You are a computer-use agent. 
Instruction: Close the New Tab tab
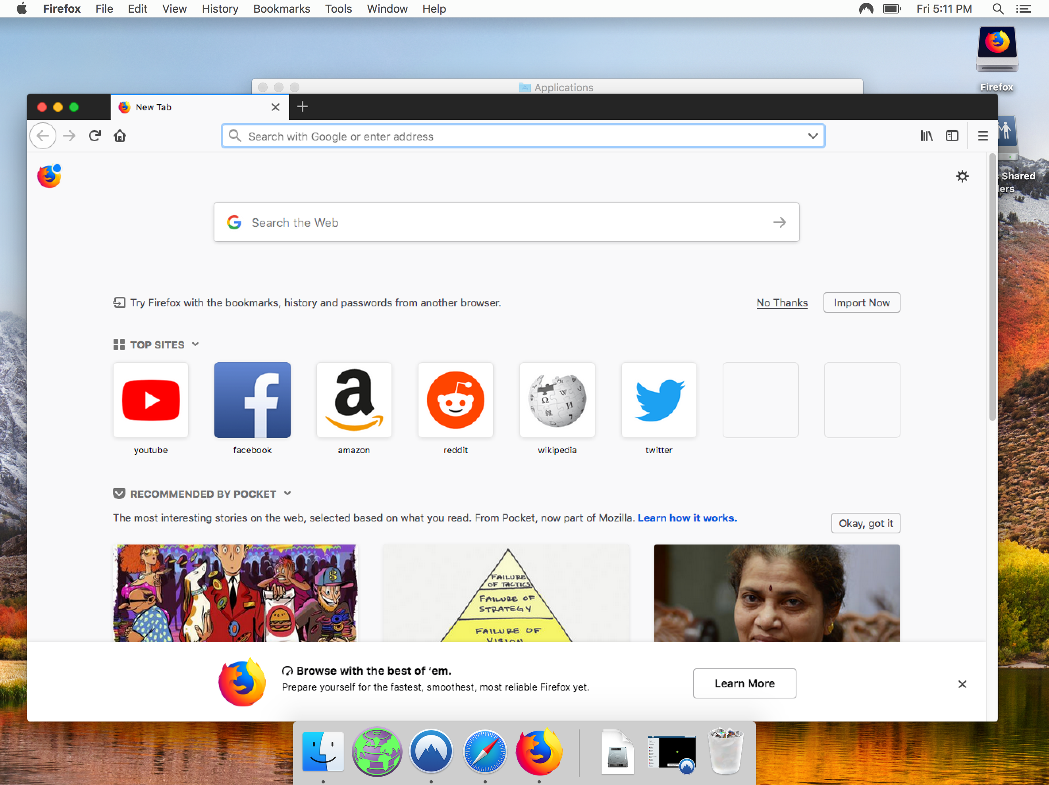pos(276,107)
